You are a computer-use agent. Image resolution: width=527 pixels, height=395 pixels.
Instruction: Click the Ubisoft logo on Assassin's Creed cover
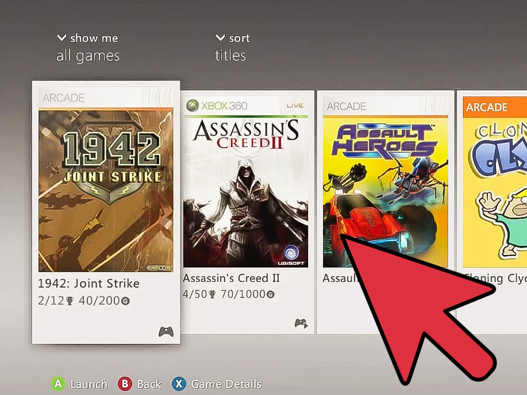pos(291,255)
